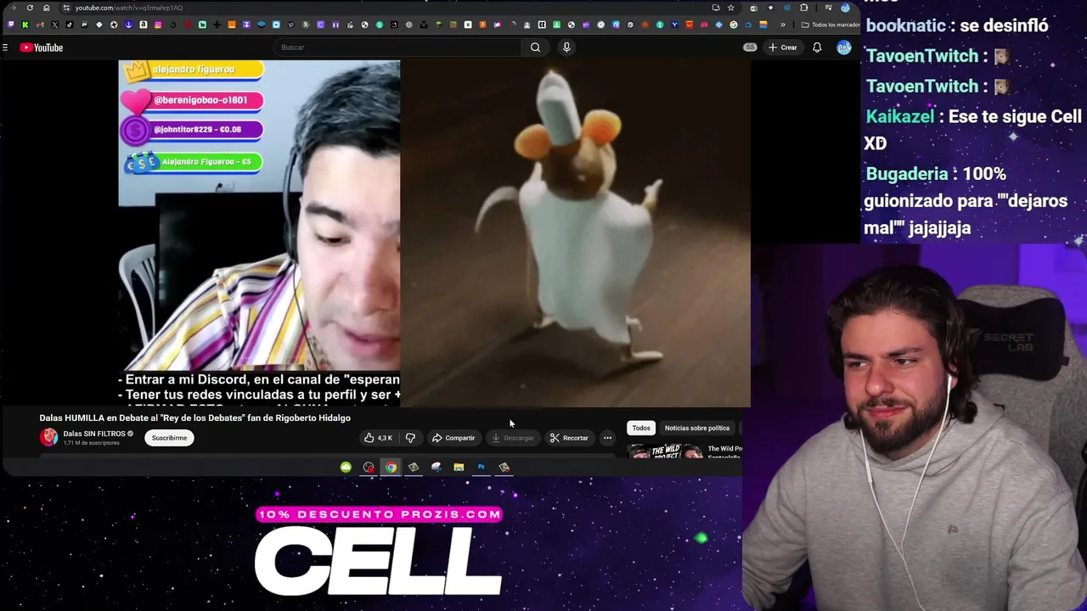Screen dimensions: 1087x611
Task: Click chat username 'Kaikazel'
Action: click(899, 116)
